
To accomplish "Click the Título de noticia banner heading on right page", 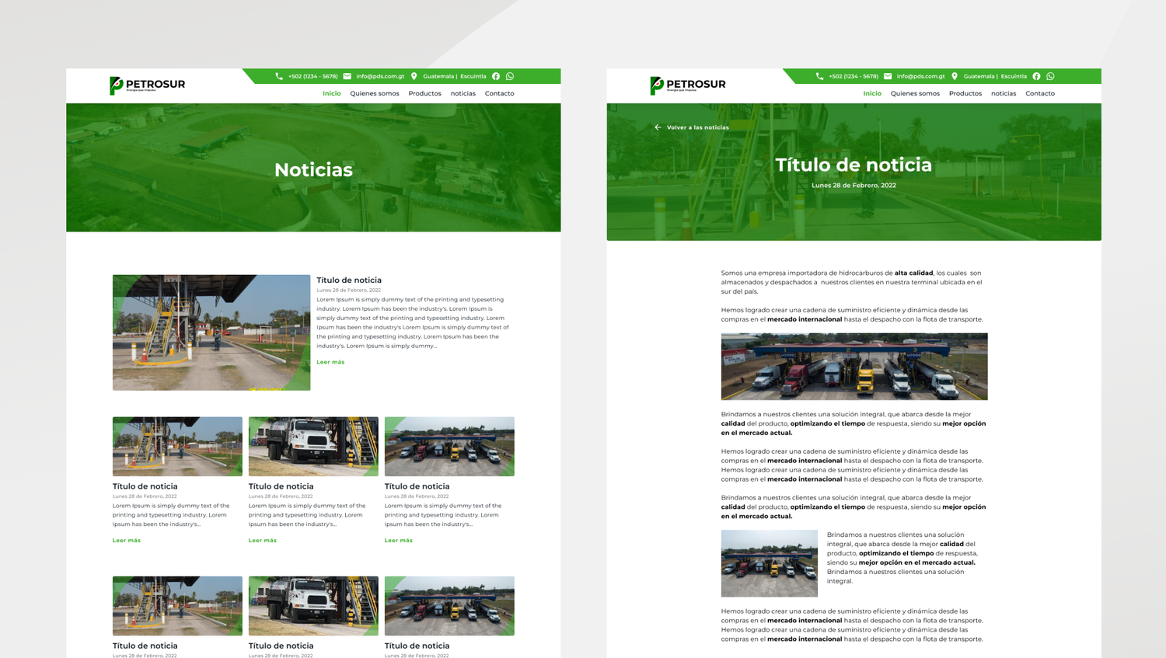I will 854,165.
